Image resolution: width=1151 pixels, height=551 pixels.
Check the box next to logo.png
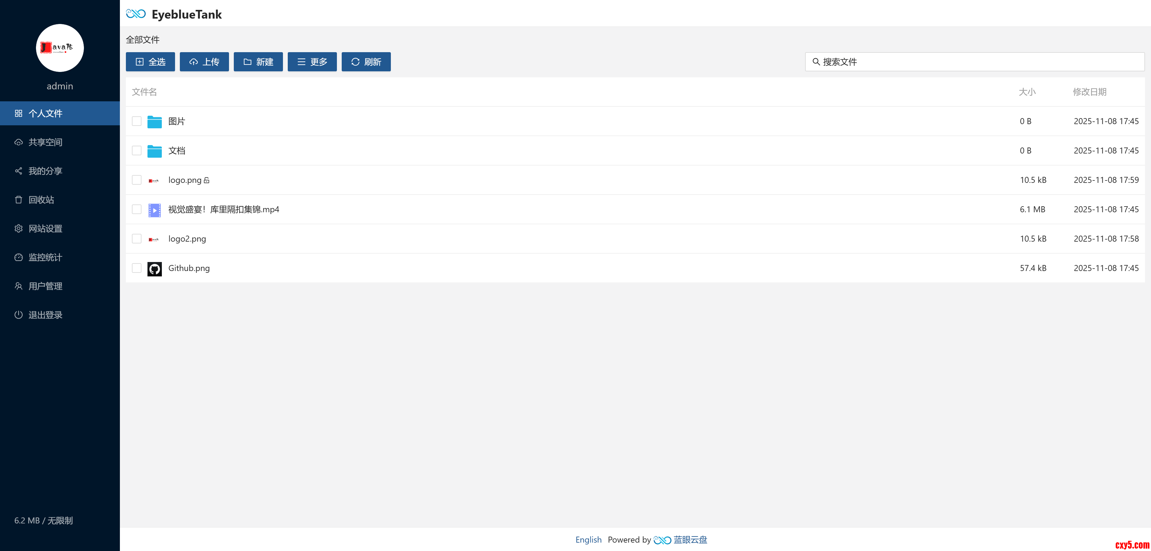pyautogui.click(x=136, y=180)
